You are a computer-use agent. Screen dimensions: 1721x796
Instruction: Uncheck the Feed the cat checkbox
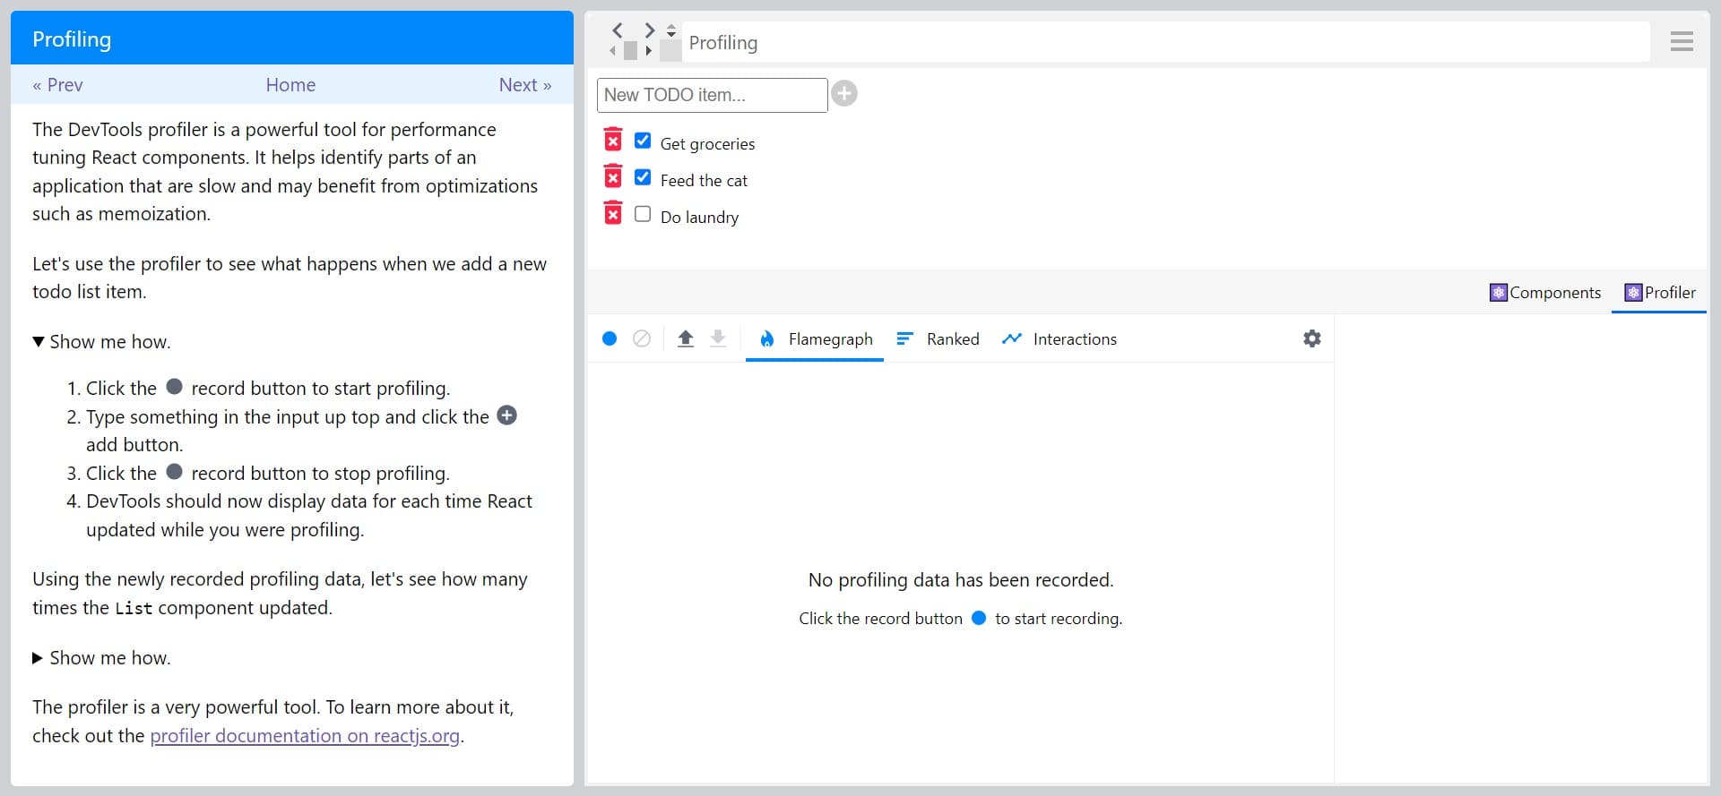643,177
